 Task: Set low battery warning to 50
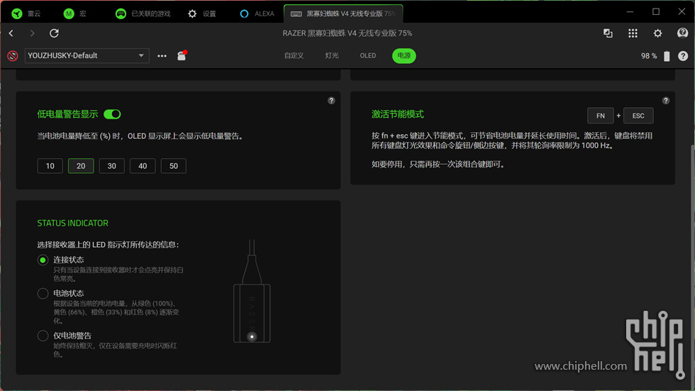pos(173,166)
